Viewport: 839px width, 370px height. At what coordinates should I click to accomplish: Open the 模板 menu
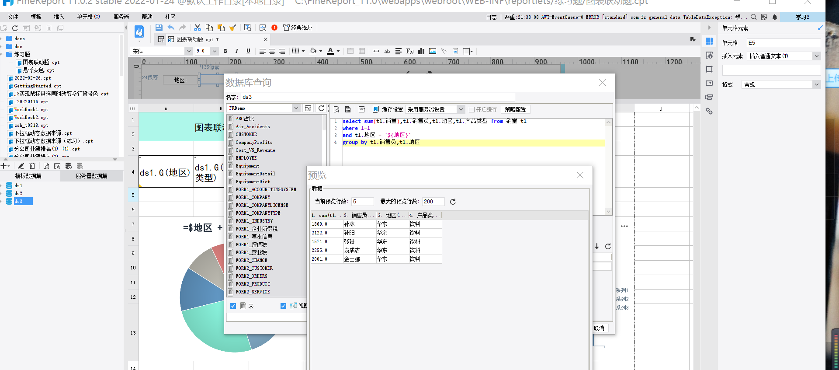pos(36,17)
